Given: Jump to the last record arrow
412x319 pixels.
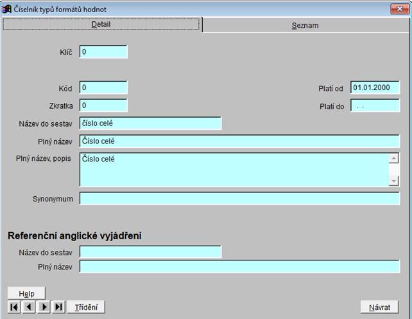Looking at the screenshot, I should [x=58, y=307].
